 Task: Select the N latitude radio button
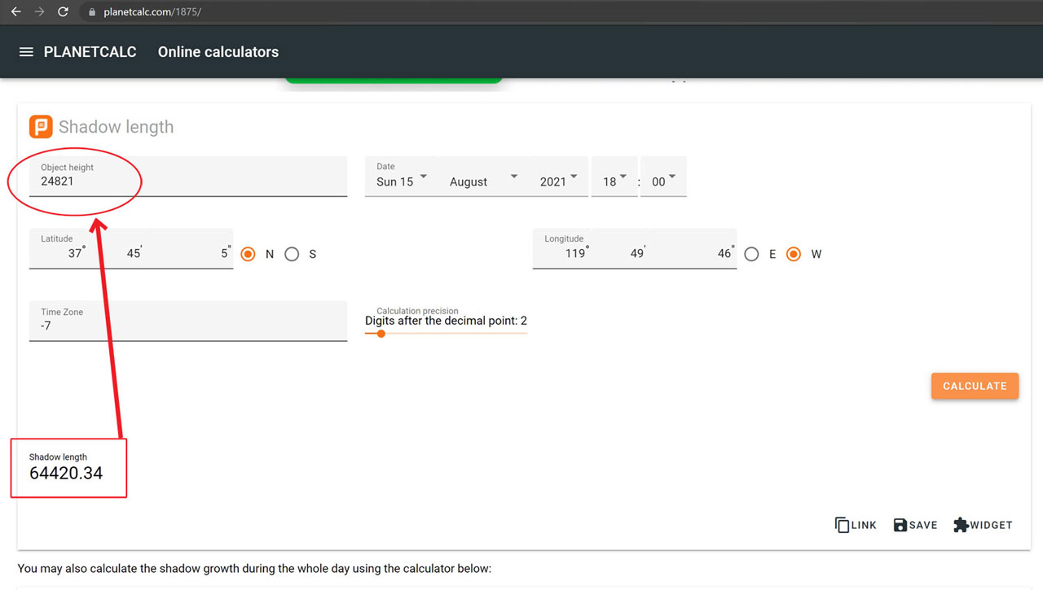[249, 254]
